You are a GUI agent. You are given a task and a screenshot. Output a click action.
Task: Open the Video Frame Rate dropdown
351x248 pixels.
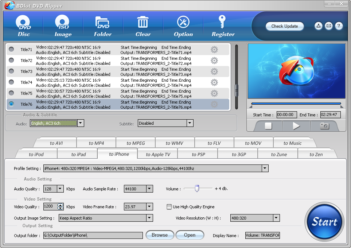(x=149, y=206)
